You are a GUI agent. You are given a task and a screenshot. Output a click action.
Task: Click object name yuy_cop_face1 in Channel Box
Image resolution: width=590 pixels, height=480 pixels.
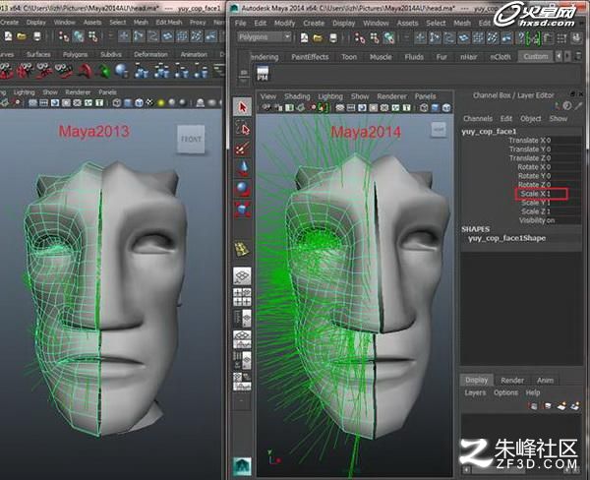(x=489, y=132)
